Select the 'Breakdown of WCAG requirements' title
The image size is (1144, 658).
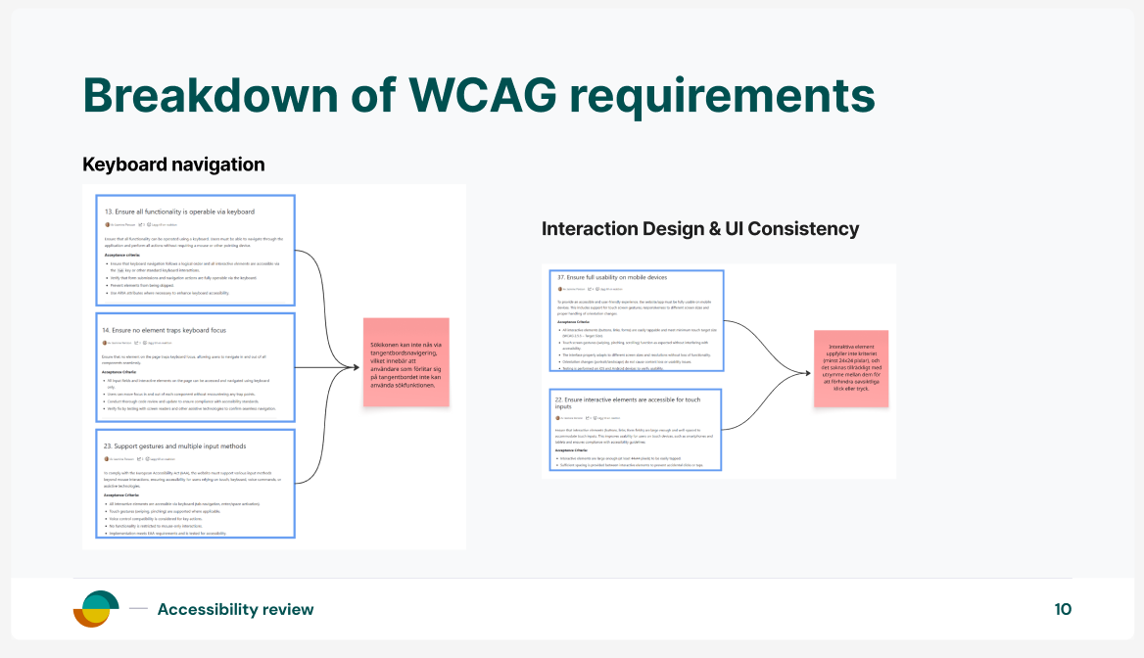coord(478,96)
